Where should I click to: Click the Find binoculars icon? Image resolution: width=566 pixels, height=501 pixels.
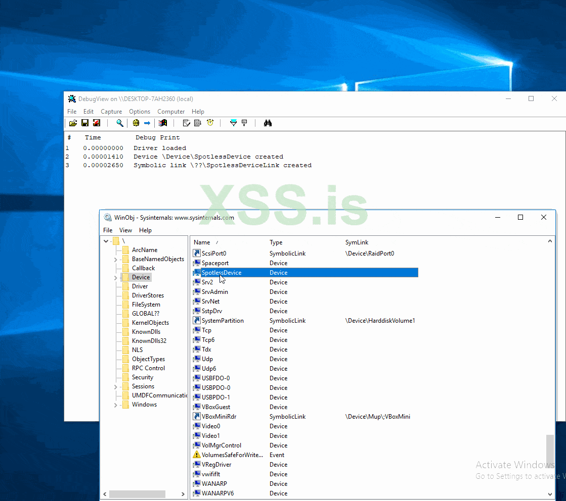[268, 123]
